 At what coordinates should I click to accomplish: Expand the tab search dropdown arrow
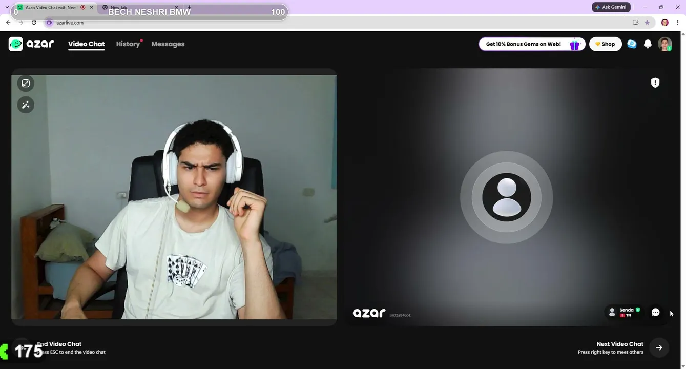pyautogui.click(x=7, y=8)
